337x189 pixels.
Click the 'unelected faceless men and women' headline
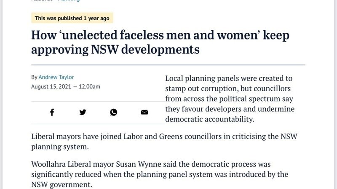click(160, 35)
